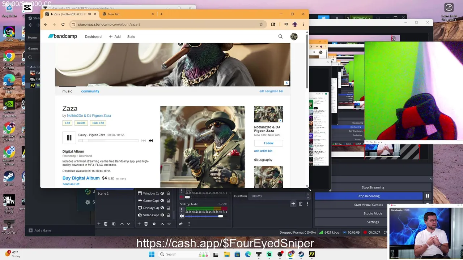Viewport: 463px width, 260px height.
Task: Hide the Game Capture source
Action: [162, 201]
